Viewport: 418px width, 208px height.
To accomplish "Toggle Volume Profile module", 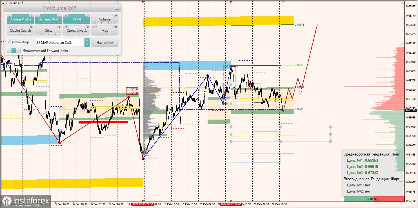I will 20,19.
